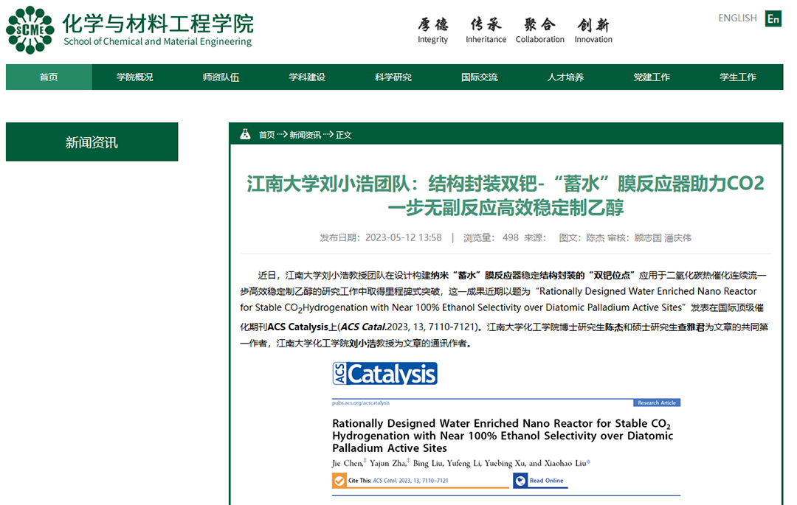The height and width of the screenshot is (505, 797).
Task: Click the 聚合 Collaboration motto
Action: (539, 30)
